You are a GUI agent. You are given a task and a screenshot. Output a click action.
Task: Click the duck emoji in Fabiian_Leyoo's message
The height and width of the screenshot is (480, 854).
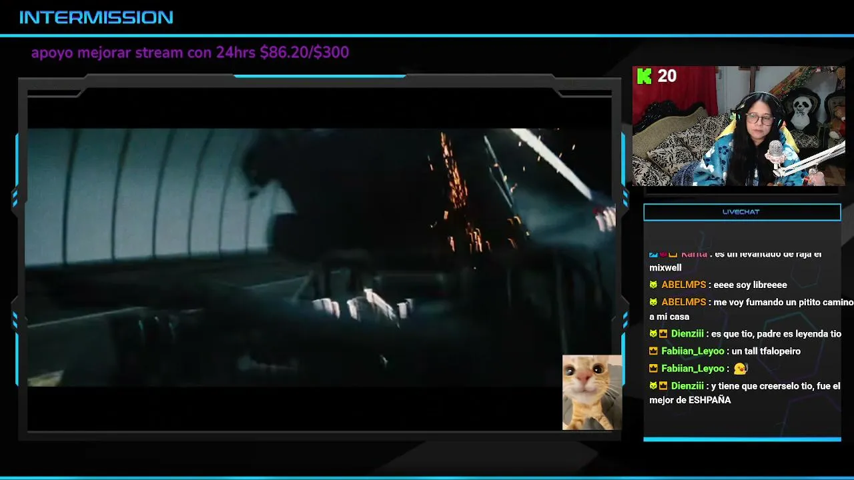pos(740,369)
